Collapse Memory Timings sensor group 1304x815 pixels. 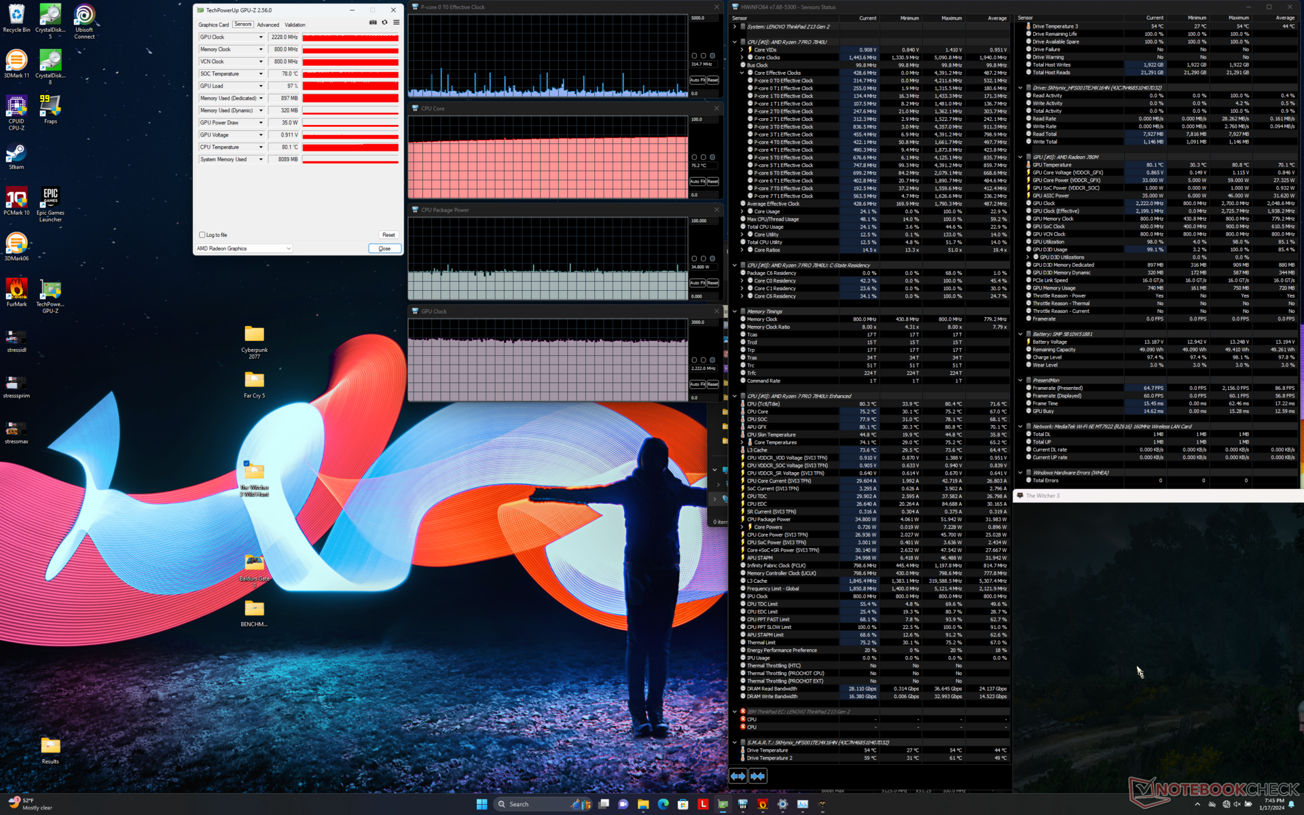(x=734, y=312)
